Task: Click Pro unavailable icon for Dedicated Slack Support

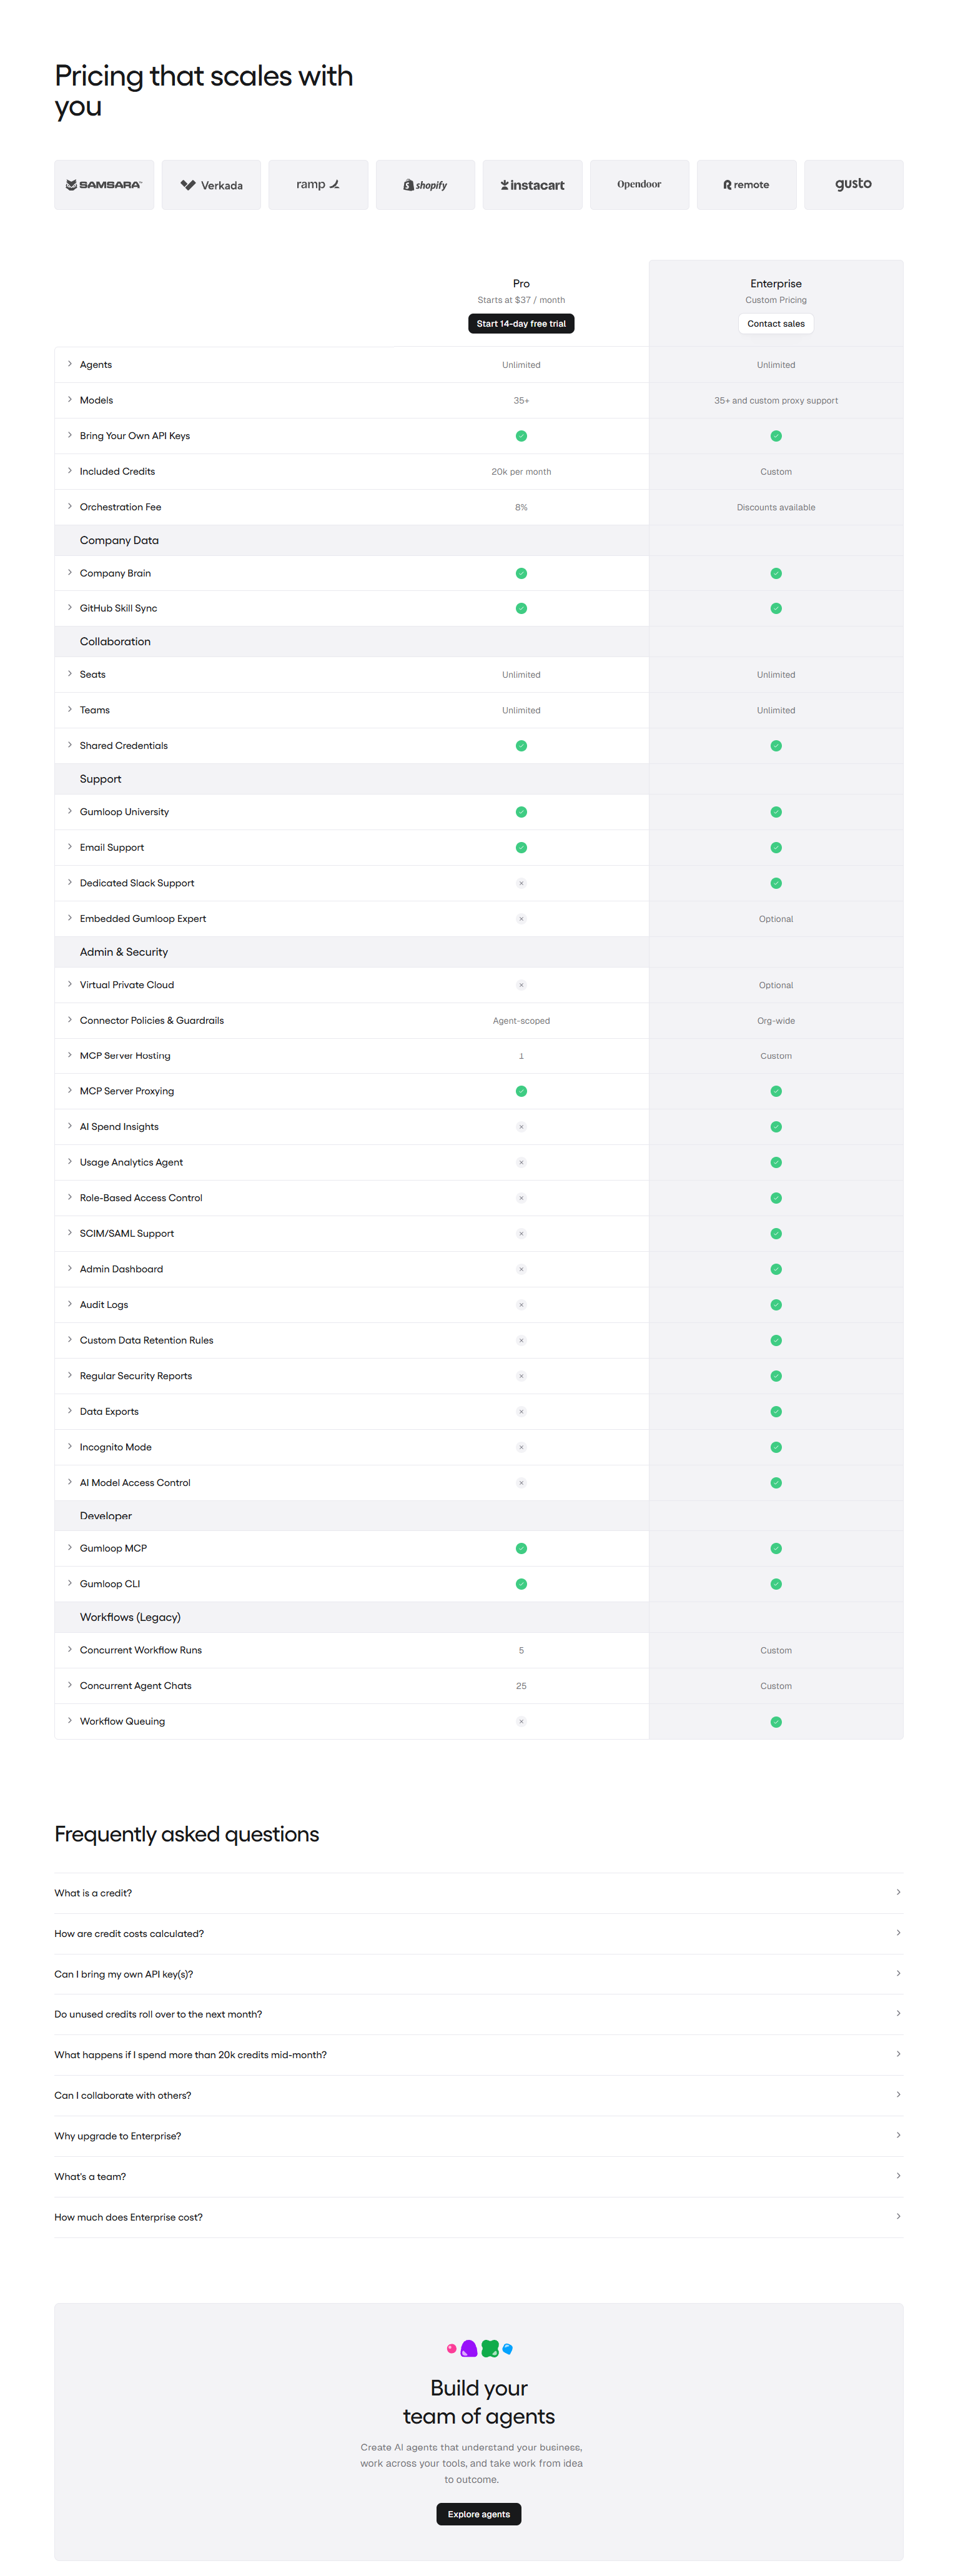Action: [x=521, y=883]
